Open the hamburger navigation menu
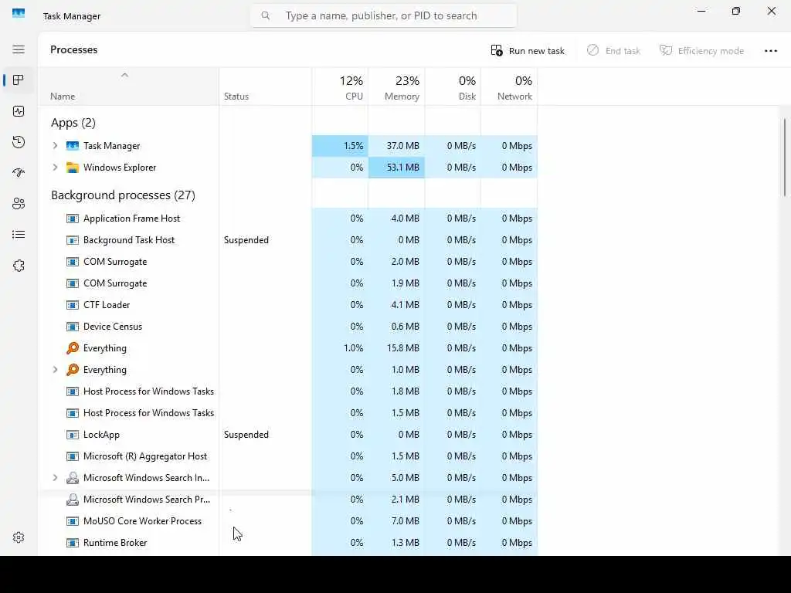This screenshot has width=791, height=593. [x=19, y=49]
